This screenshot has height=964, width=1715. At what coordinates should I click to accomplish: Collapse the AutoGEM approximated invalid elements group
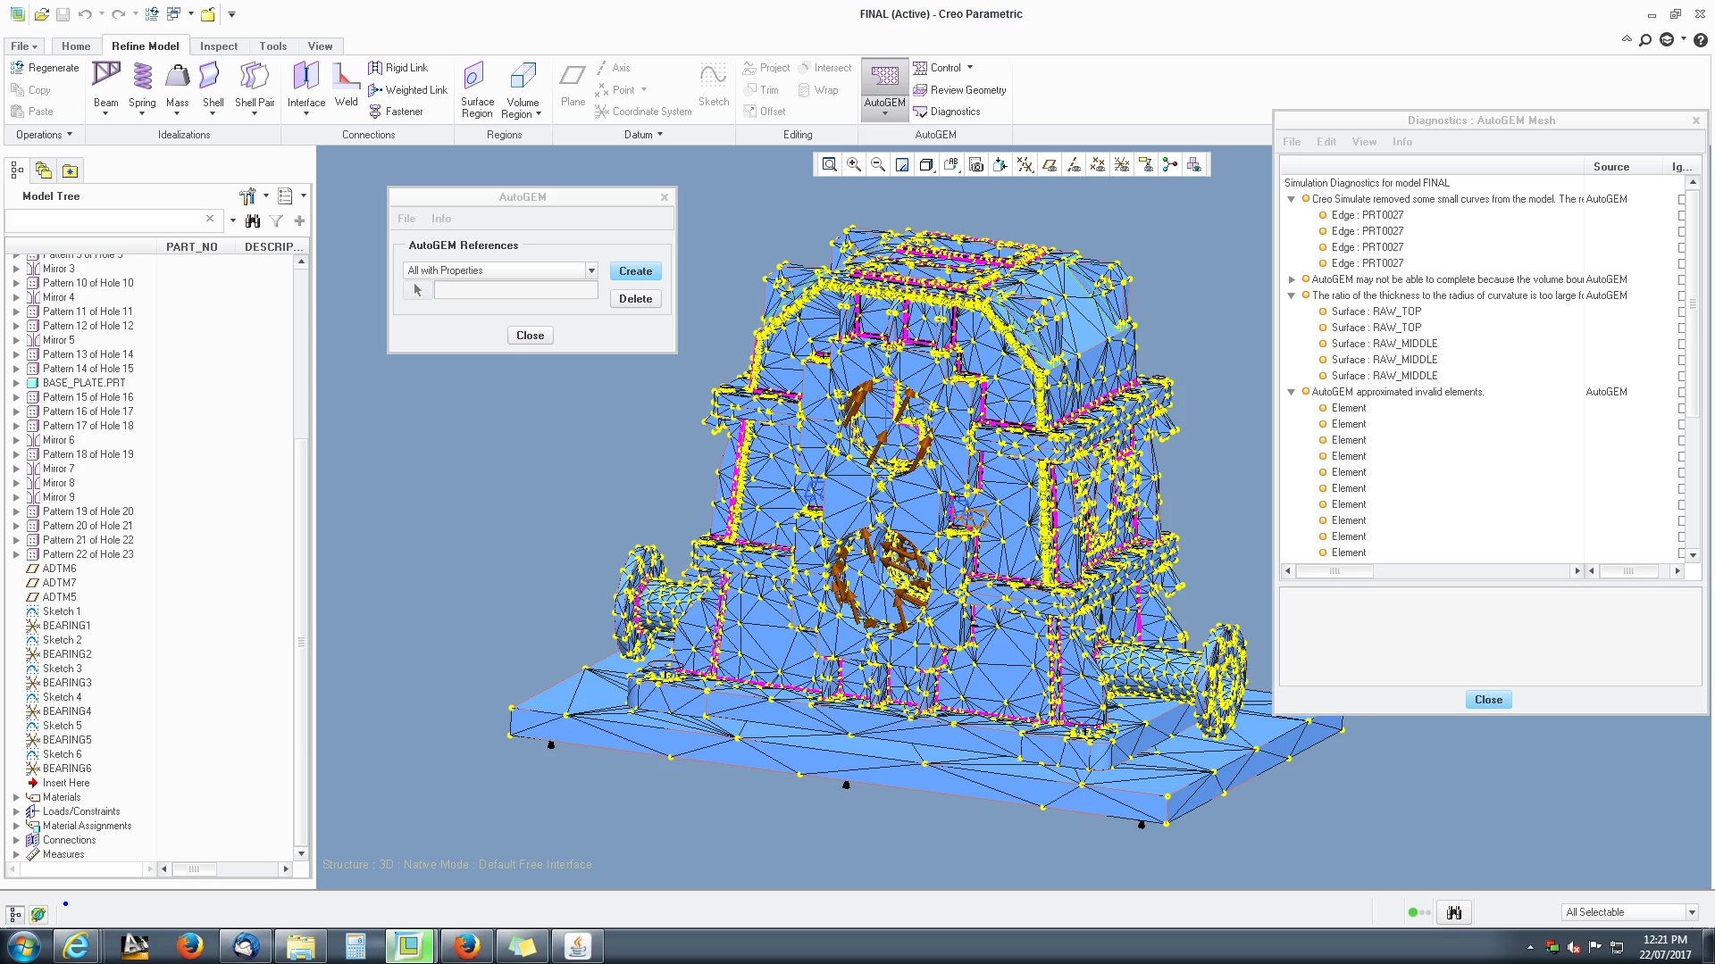[1291, 392]
